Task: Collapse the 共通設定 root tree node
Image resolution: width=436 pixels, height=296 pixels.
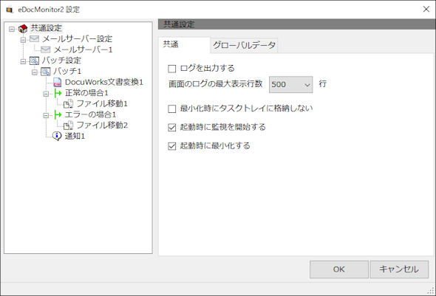Action: [12, 29]
